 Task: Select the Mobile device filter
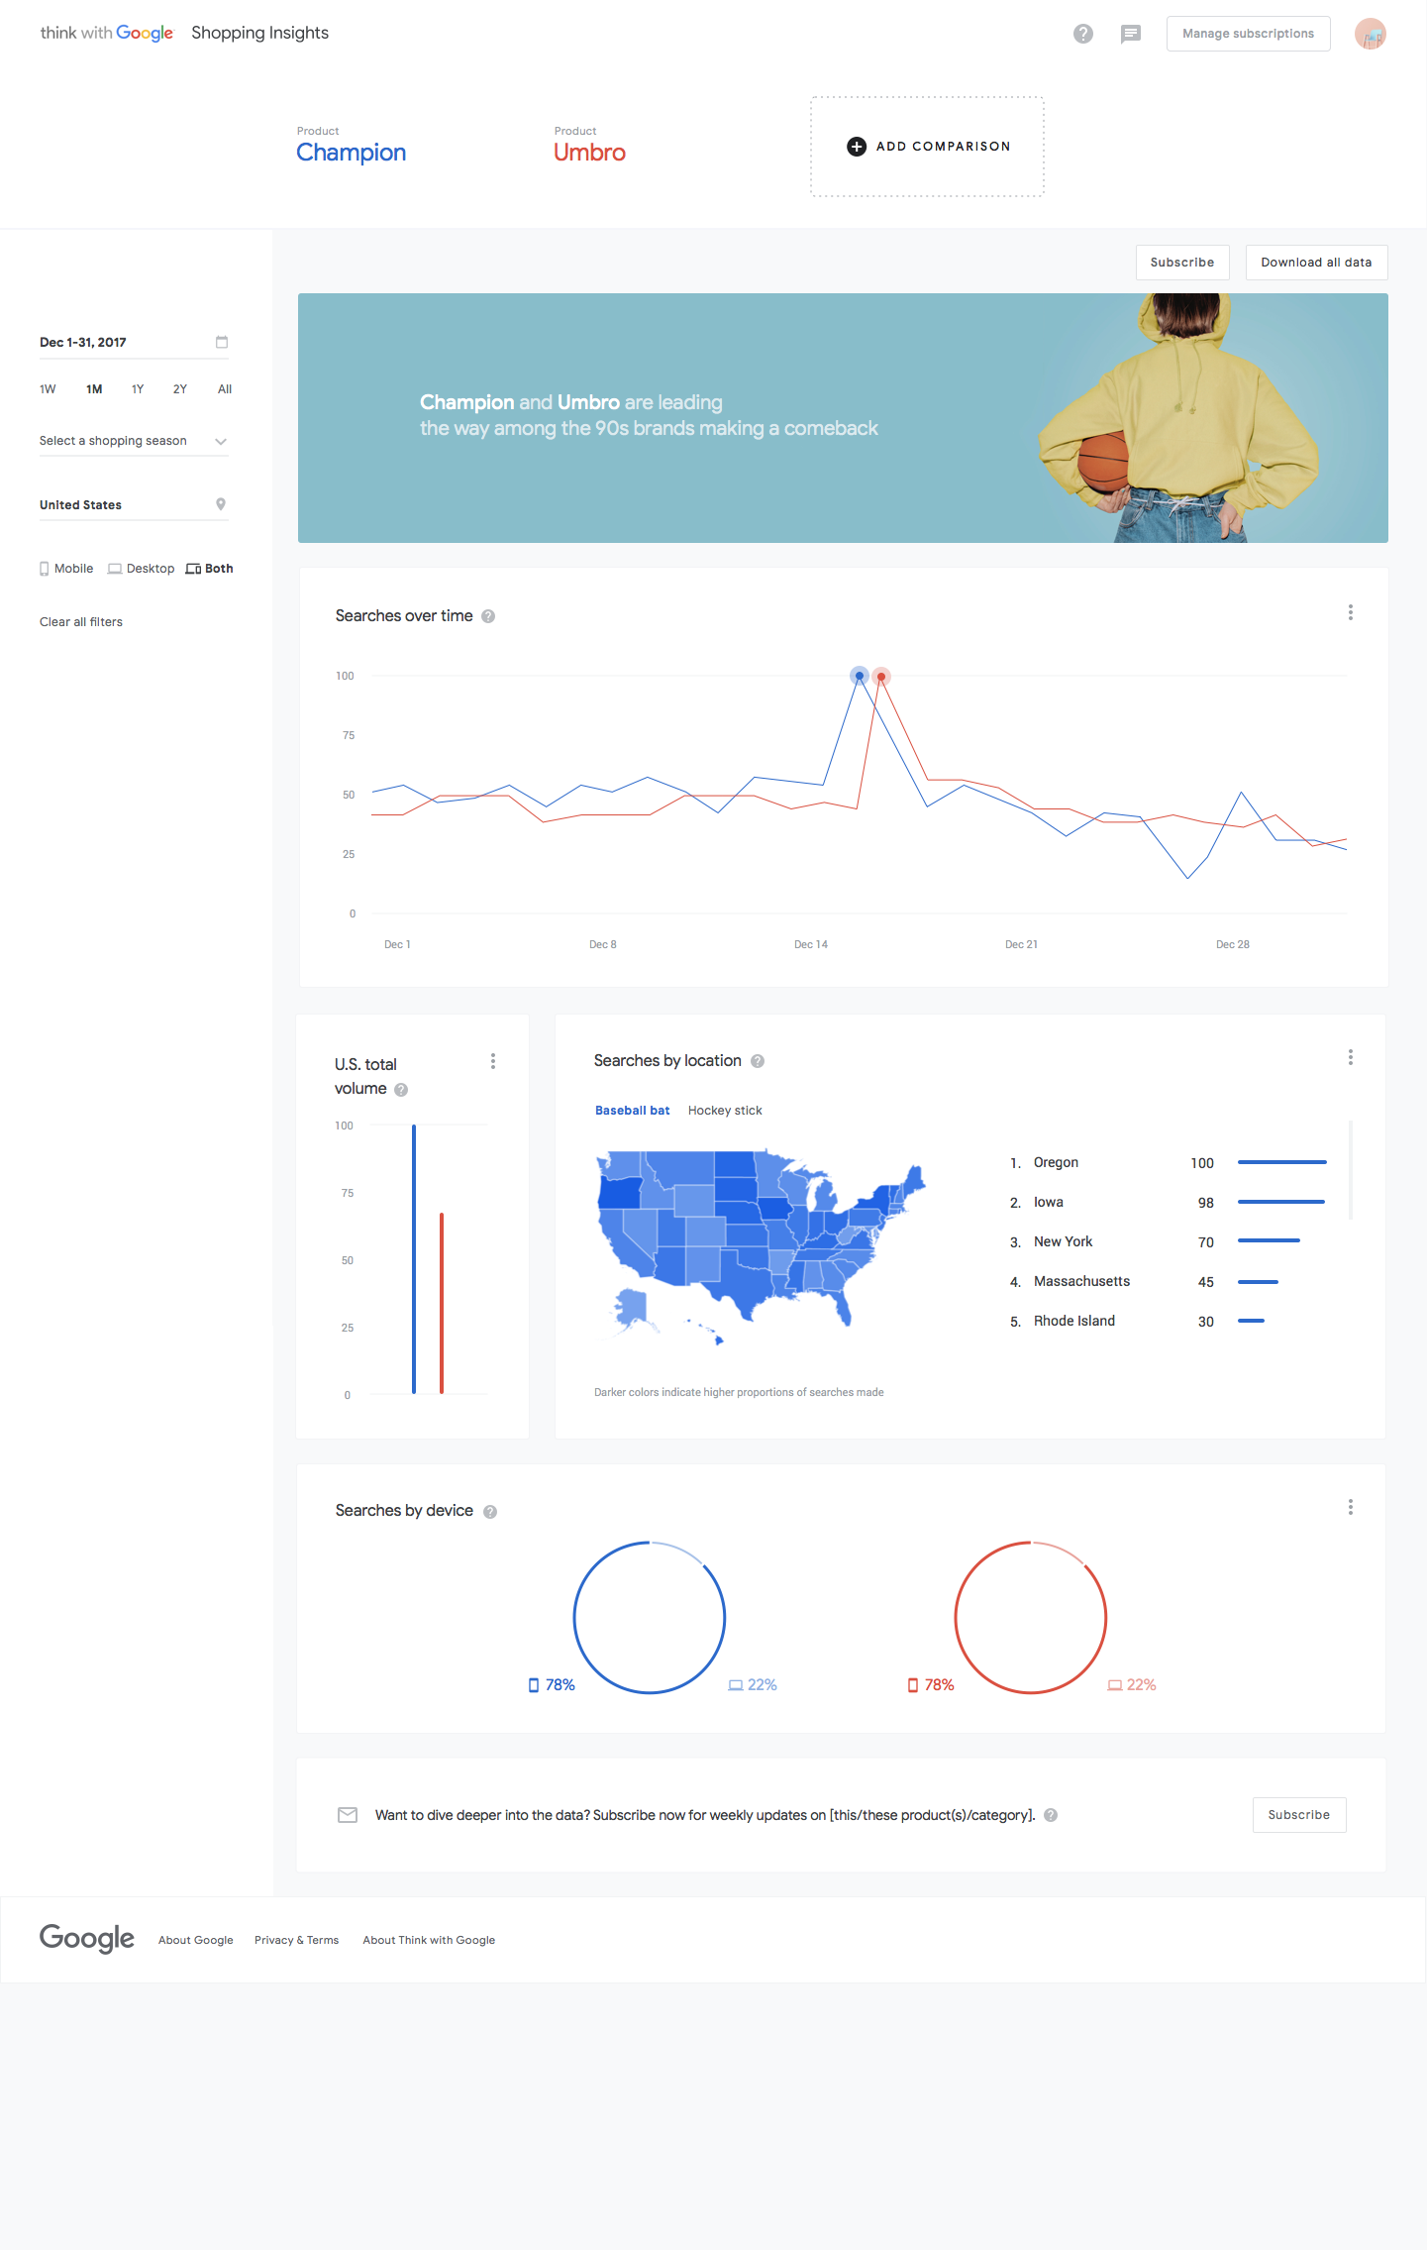[x=66, y=569]
